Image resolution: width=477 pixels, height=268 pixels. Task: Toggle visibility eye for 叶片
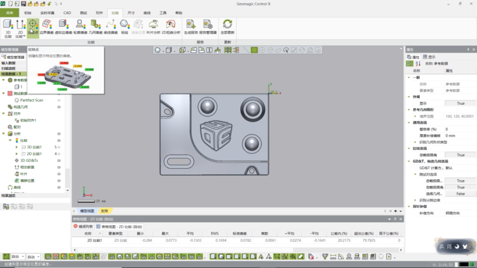(59, 174)
